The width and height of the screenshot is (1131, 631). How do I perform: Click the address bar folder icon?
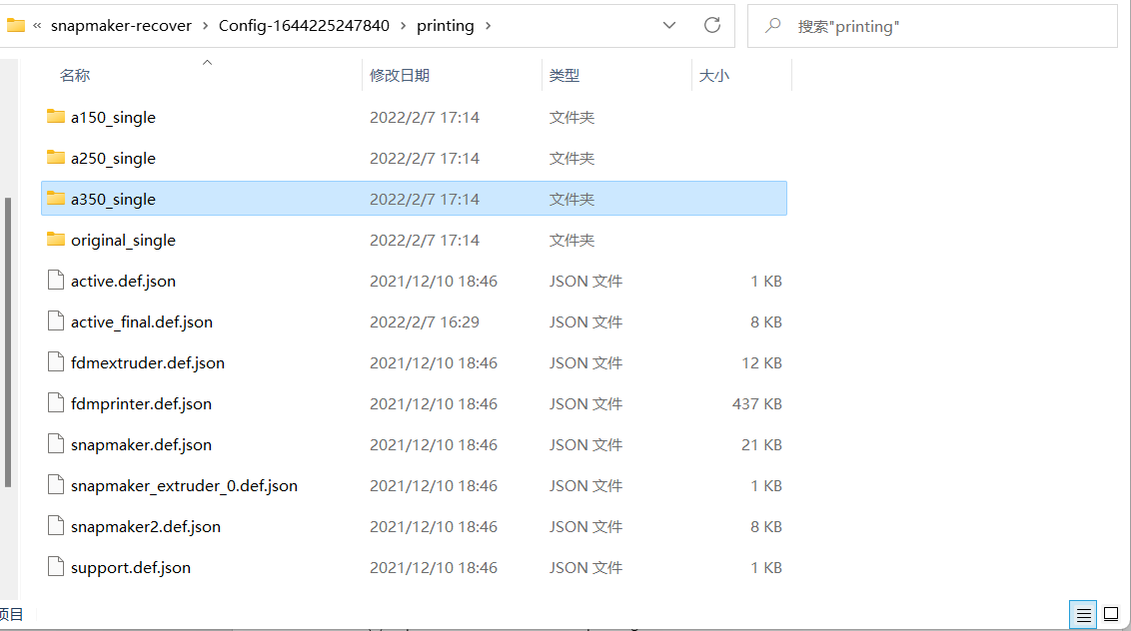[x=15, y=25]
